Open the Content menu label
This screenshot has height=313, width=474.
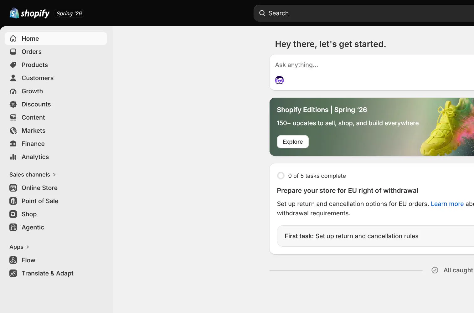pos(33,117)
